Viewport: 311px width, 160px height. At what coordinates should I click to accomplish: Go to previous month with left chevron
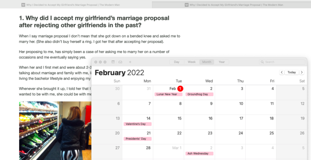click(x=282, y=72)
